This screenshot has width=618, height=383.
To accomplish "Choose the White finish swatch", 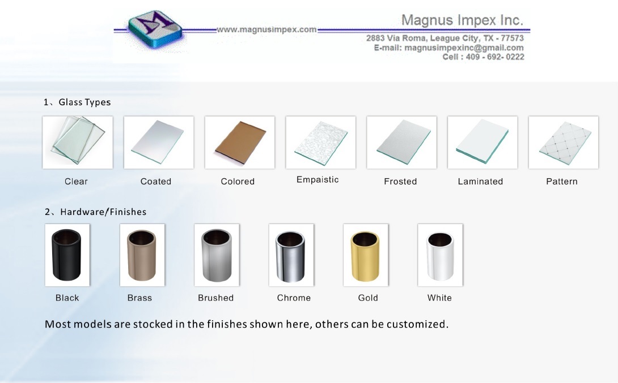I will tap(440, 255).
